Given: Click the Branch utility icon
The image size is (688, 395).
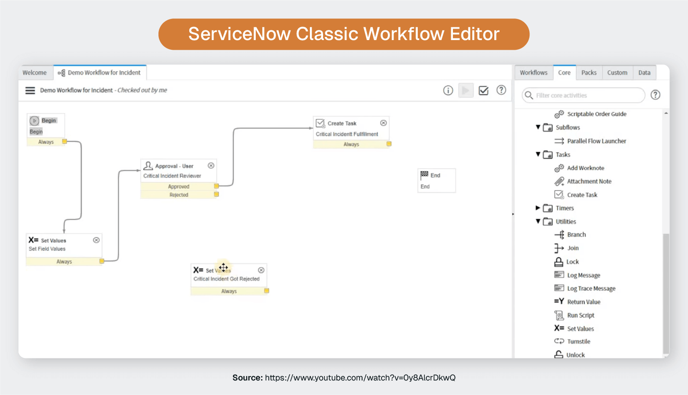Looking at the screenshot, I should coord(559,234).
